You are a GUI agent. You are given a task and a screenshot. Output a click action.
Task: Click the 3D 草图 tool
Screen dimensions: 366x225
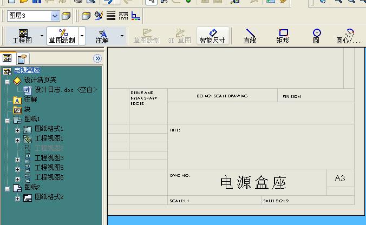point(180,36)
